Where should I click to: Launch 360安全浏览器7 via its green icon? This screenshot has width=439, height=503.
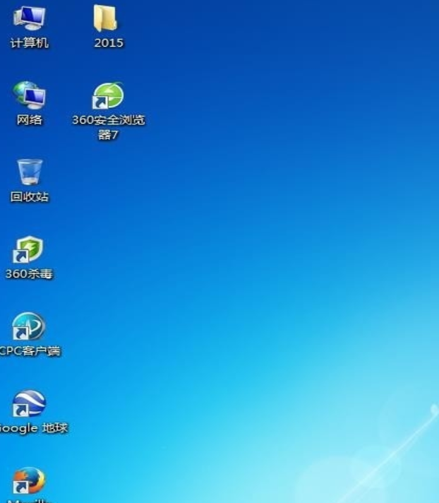click(108, 96)
